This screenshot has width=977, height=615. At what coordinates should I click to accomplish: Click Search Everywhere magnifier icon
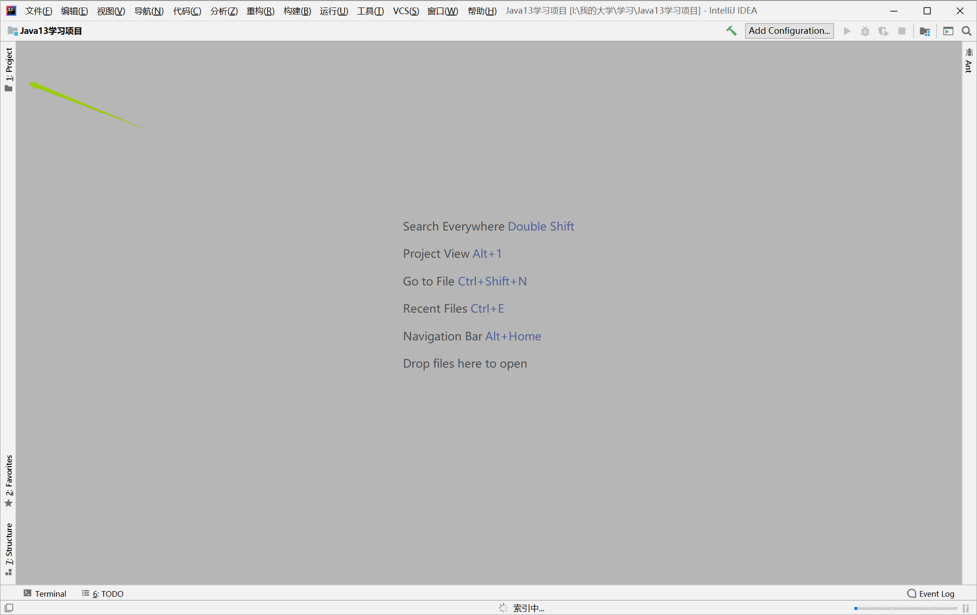click(x=966, y=31)
